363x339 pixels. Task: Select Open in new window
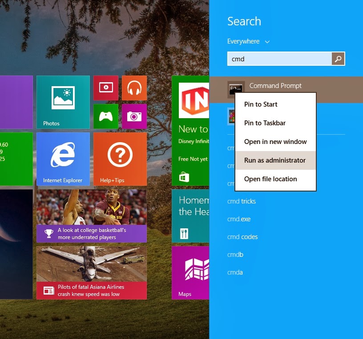coord(275,142)
